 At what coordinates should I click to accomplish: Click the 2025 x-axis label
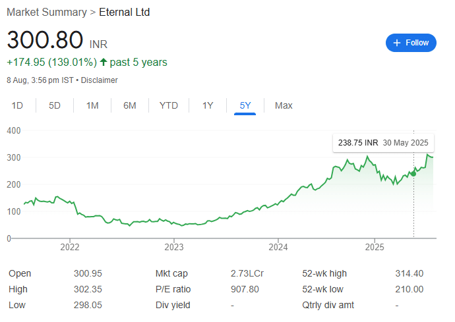[x=375, y=247]
